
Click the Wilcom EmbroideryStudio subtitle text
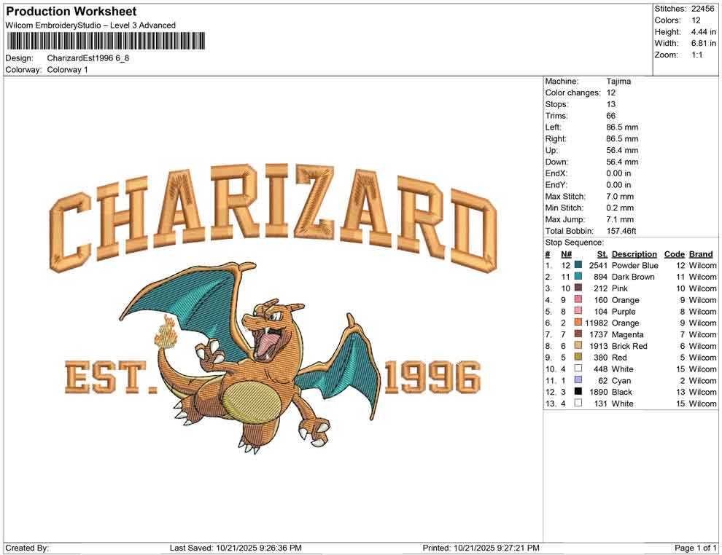pos(90,25)
